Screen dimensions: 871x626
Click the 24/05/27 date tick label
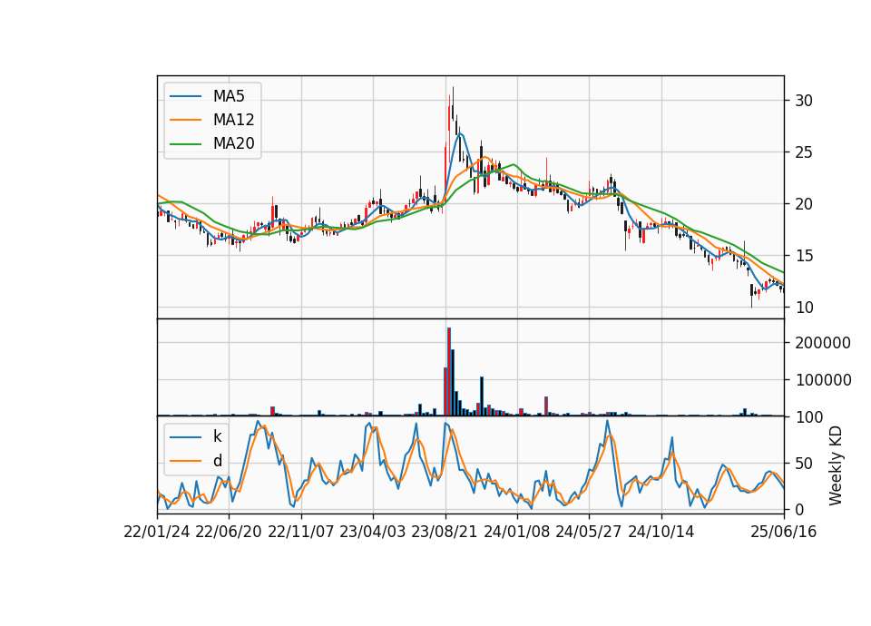click(x=589, y=533)
